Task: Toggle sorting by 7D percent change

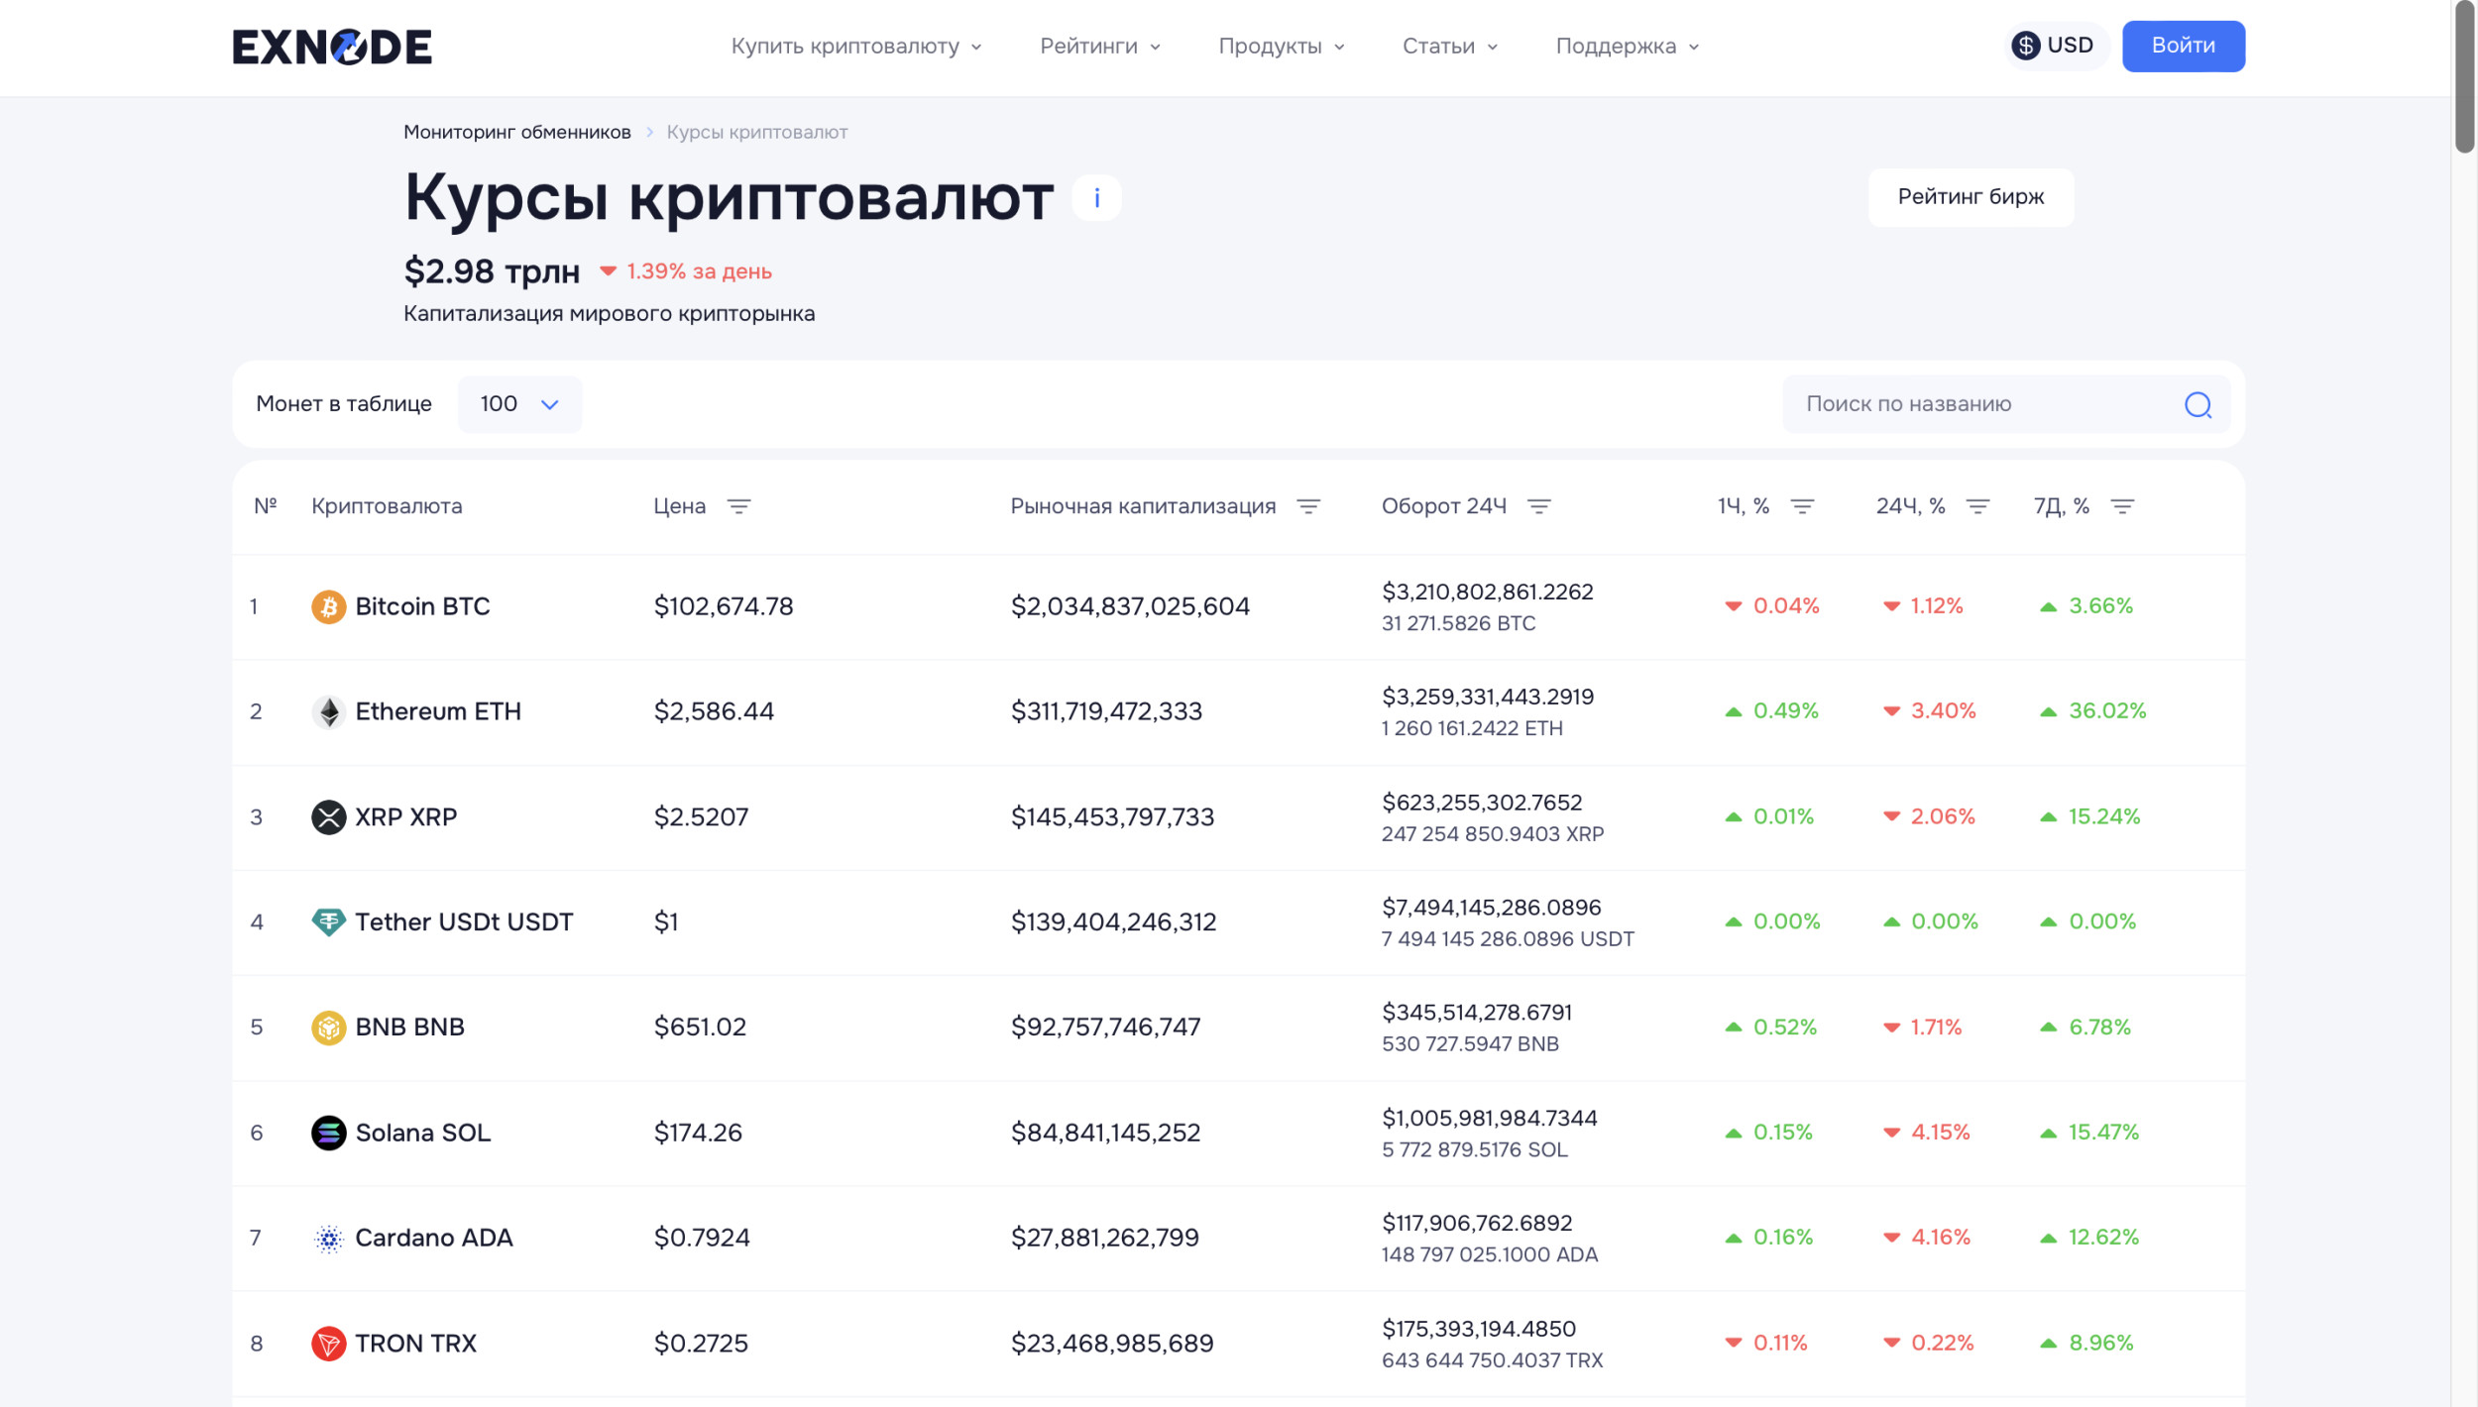Action: pos(2122,506)
